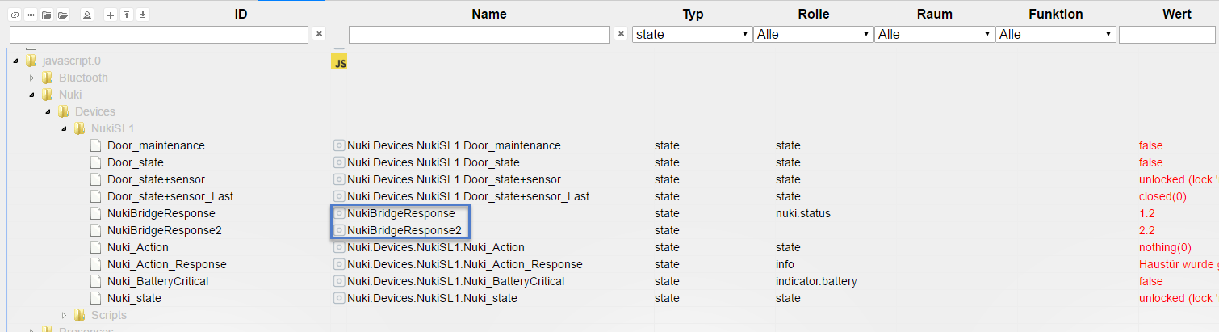
Task: Click the expand all nodes open-folder icon
Action: [62, 15]
